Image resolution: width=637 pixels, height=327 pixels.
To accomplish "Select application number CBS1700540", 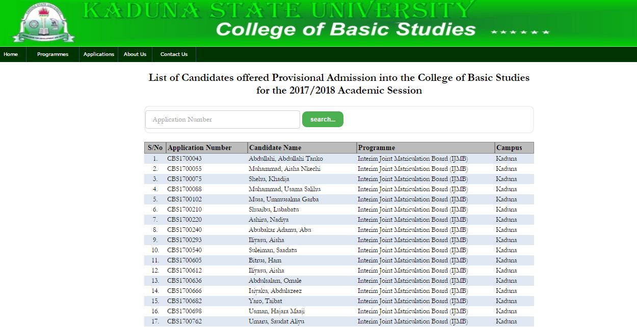I will point(184,250).
